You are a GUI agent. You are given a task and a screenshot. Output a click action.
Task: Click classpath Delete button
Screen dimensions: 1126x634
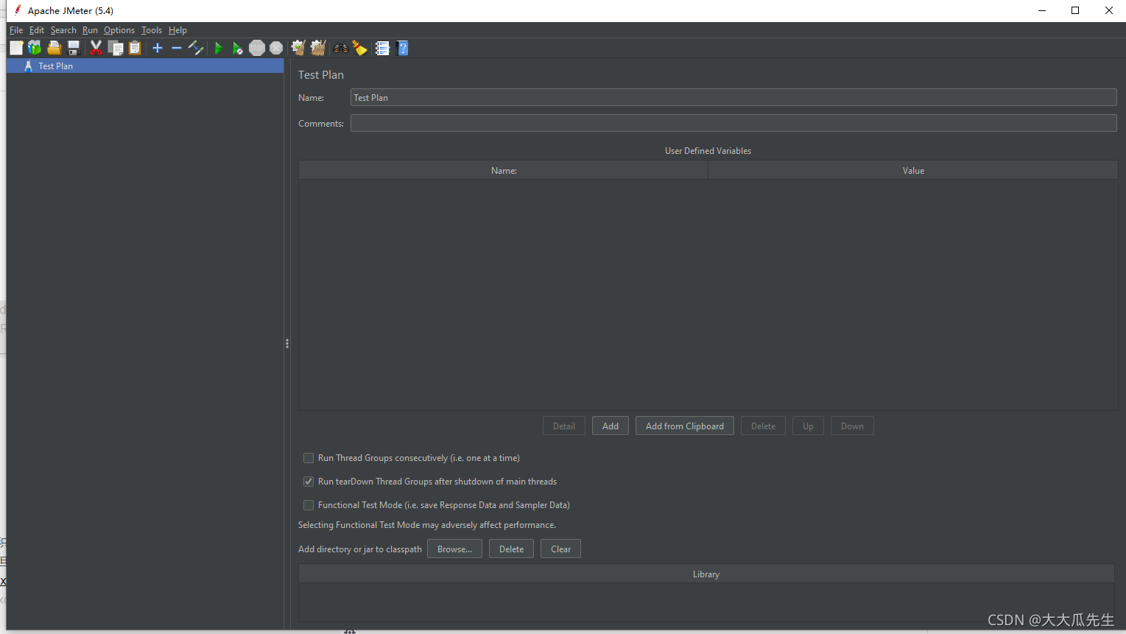pyautogui.click(x=511, y=549)
